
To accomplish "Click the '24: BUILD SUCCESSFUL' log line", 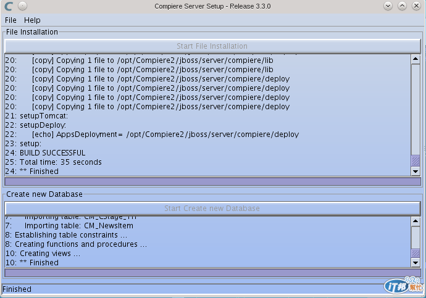I will [x=45, y=153].
